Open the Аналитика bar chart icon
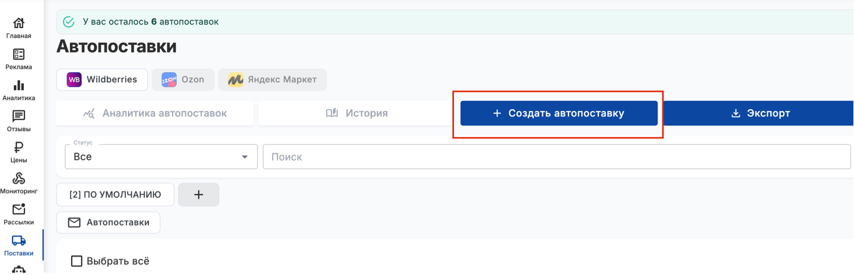The height and width of the screenshot is (275, 854). (19, 86)
